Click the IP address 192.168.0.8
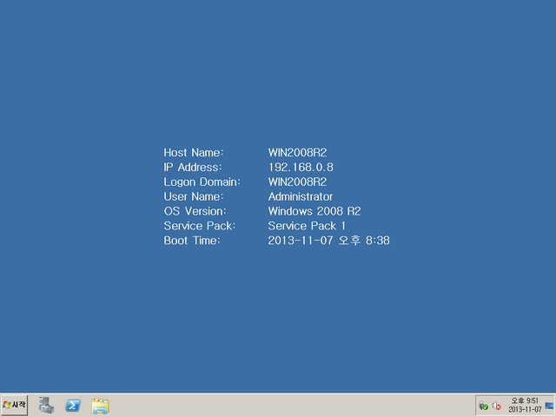This screenshot has height=417, width=556. click(x=301, y=167)
